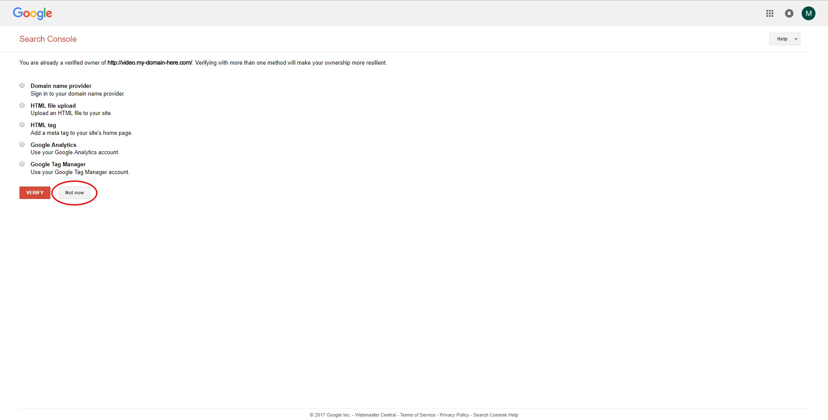Viewport: 828px width, 420px height.
Task: Click the 'Sign in to your domain name provider.' text
Action: (x=78, y=93)
